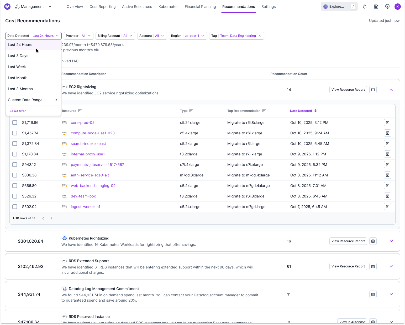Open the compute-node-use1-023 resource link
Image resolution: width=405 pixels, height=325 pixels.
pyautogui.click(x=93, y=133)
